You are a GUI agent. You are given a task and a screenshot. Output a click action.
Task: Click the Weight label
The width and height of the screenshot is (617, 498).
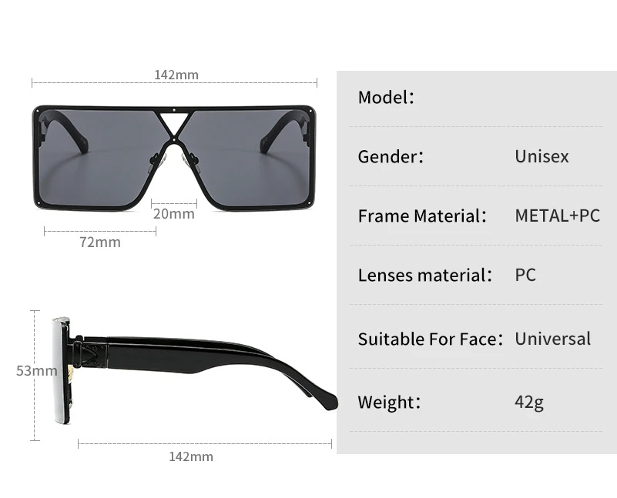(x=389, y=402)
